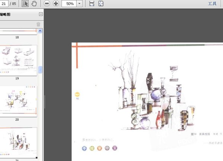Click the thumbnail panel scrollbar handle

click(x=40, y=70)
